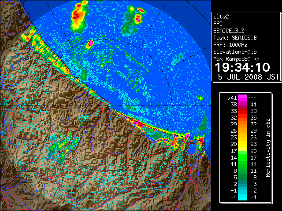Screen dimensions: 282x211
Task: Click the '19:34:10' timestamp
Action: [242, 67]
